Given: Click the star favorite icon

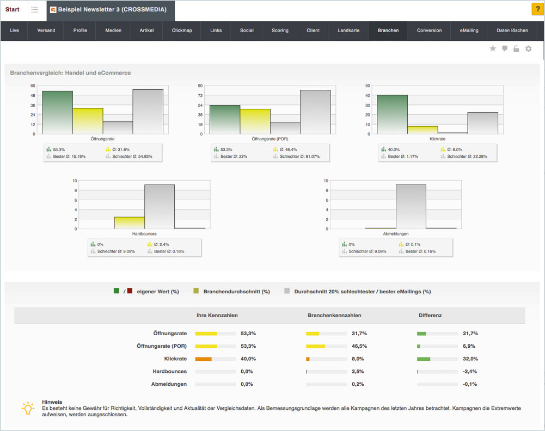Looking at the screenshot, I should coord(493,49).
